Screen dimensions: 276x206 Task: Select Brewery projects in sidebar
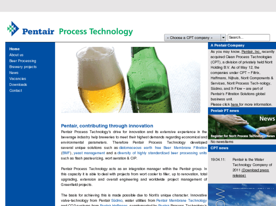tap(23, 67)
